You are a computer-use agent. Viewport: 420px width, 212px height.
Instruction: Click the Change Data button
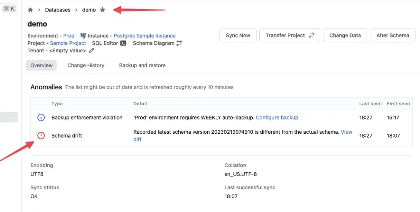[x=345, y=35]
